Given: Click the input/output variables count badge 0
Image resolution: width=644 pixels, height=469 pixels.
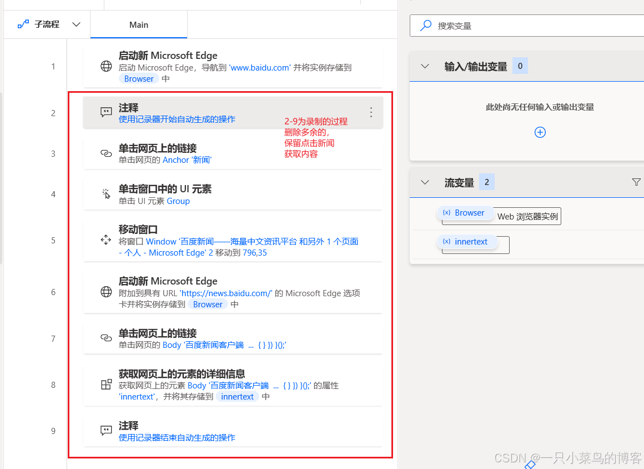Looking at the screenshot, I should [520, 66].
